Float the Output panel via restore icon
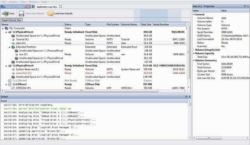Viewport: 250px width, 145px height. tap(186, 97)
